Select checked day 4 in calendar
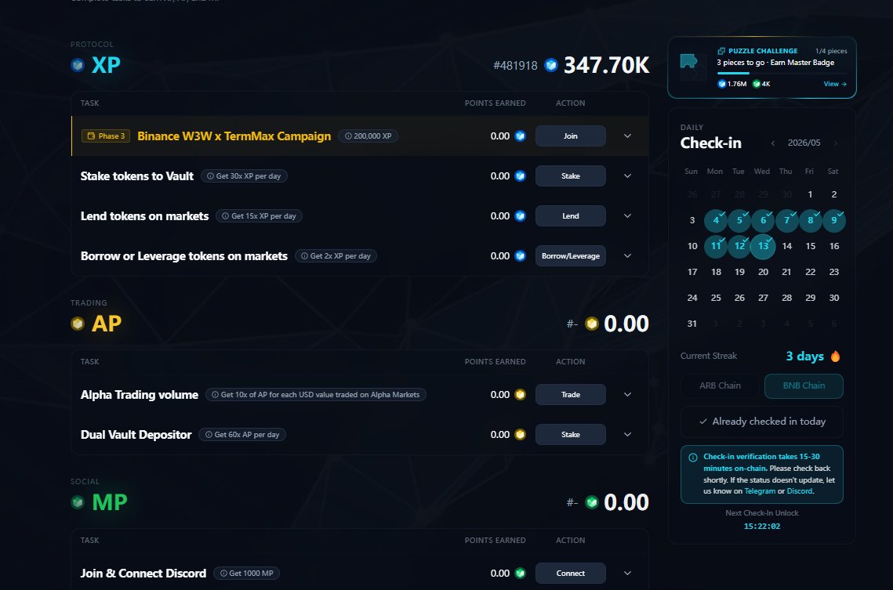 tap(716, 220)
